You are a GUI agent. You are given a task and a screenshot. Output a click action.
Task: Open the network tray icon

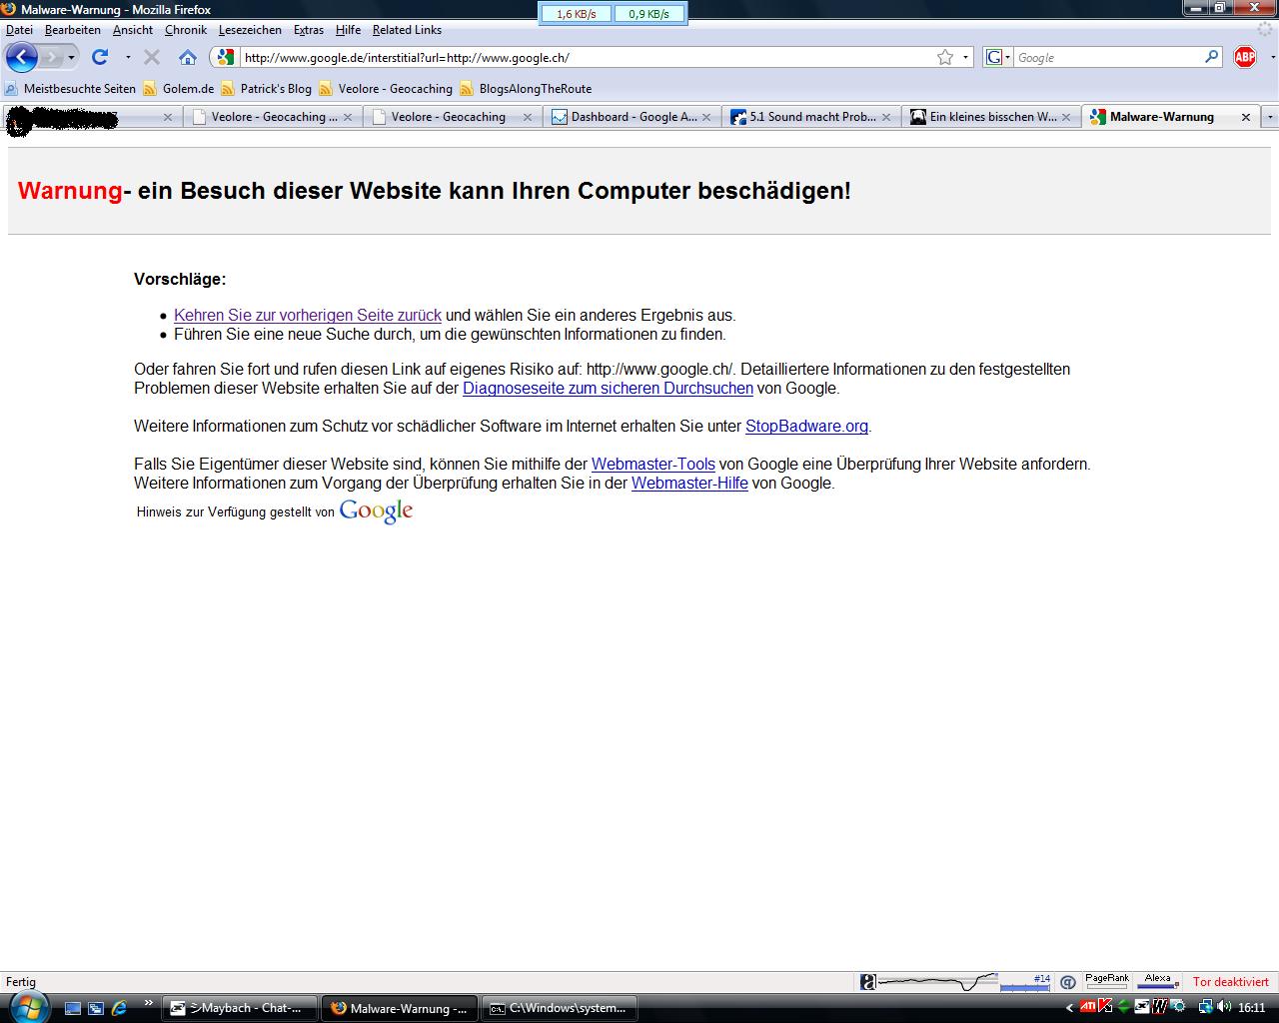click(1205, 1007)
